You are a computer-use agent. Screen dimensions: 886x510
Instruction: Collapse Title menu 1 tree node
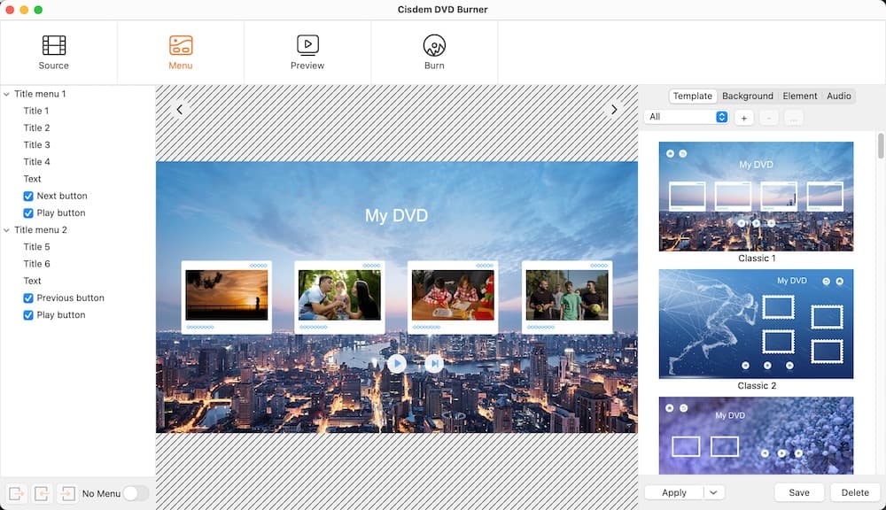(x=7, y=95)
